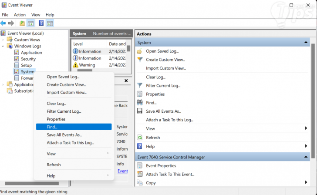Open the Help menu in menu bar

(x=50, y=15)
